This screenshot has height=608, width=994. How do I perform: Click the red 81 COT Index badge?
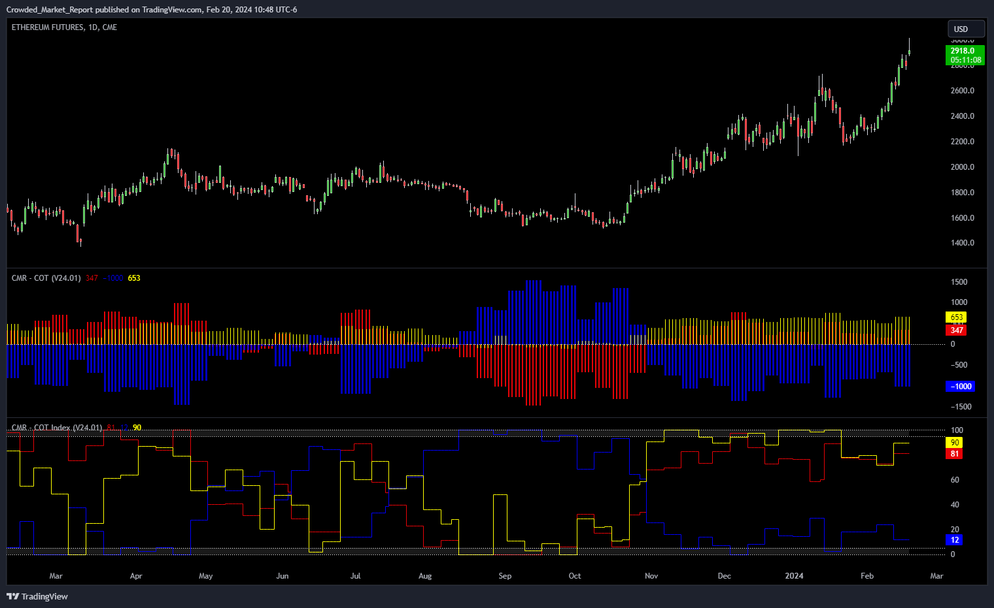[955, 453]
